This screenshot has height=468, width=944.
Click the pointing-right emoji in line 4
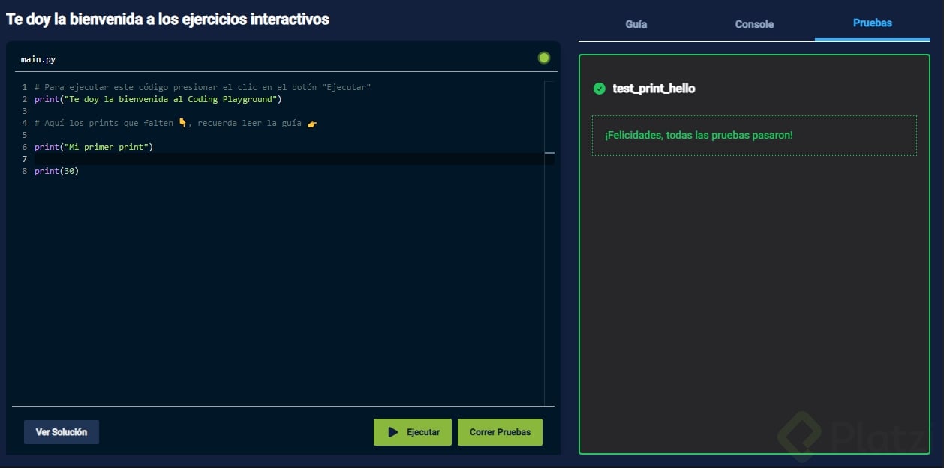click(x=313, y=123)
